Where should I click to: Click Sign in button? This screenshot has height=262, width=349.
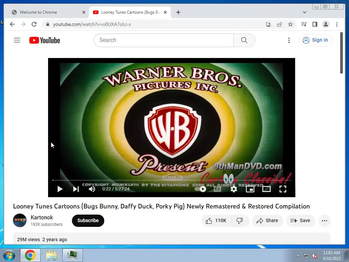(316, 40)
